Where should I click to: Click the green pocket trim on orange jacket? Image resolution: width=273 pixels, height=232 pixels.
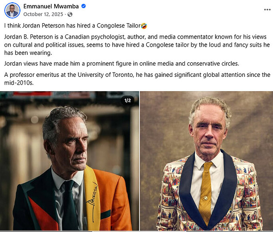coord(105,214)
